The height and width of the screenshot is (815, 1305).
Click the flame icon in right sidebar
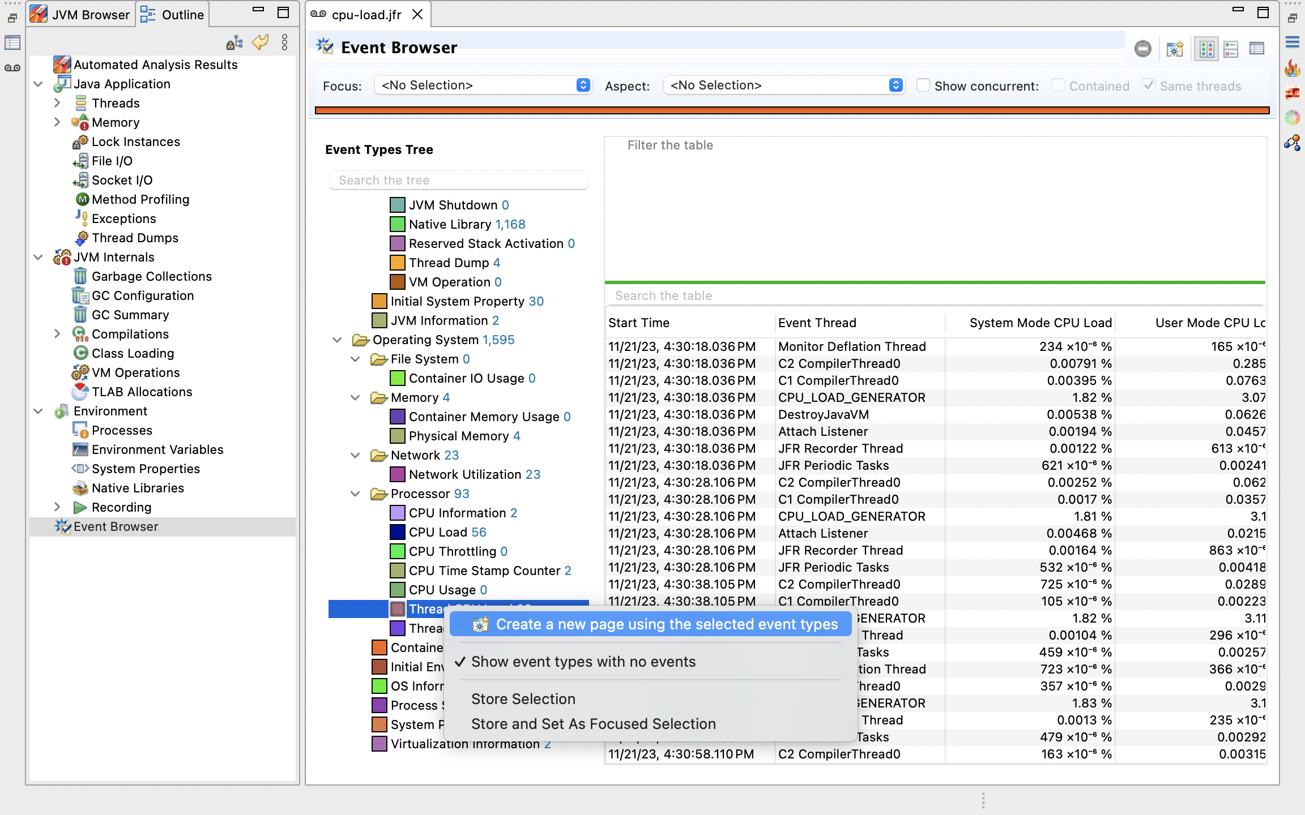coord(1292,68)
